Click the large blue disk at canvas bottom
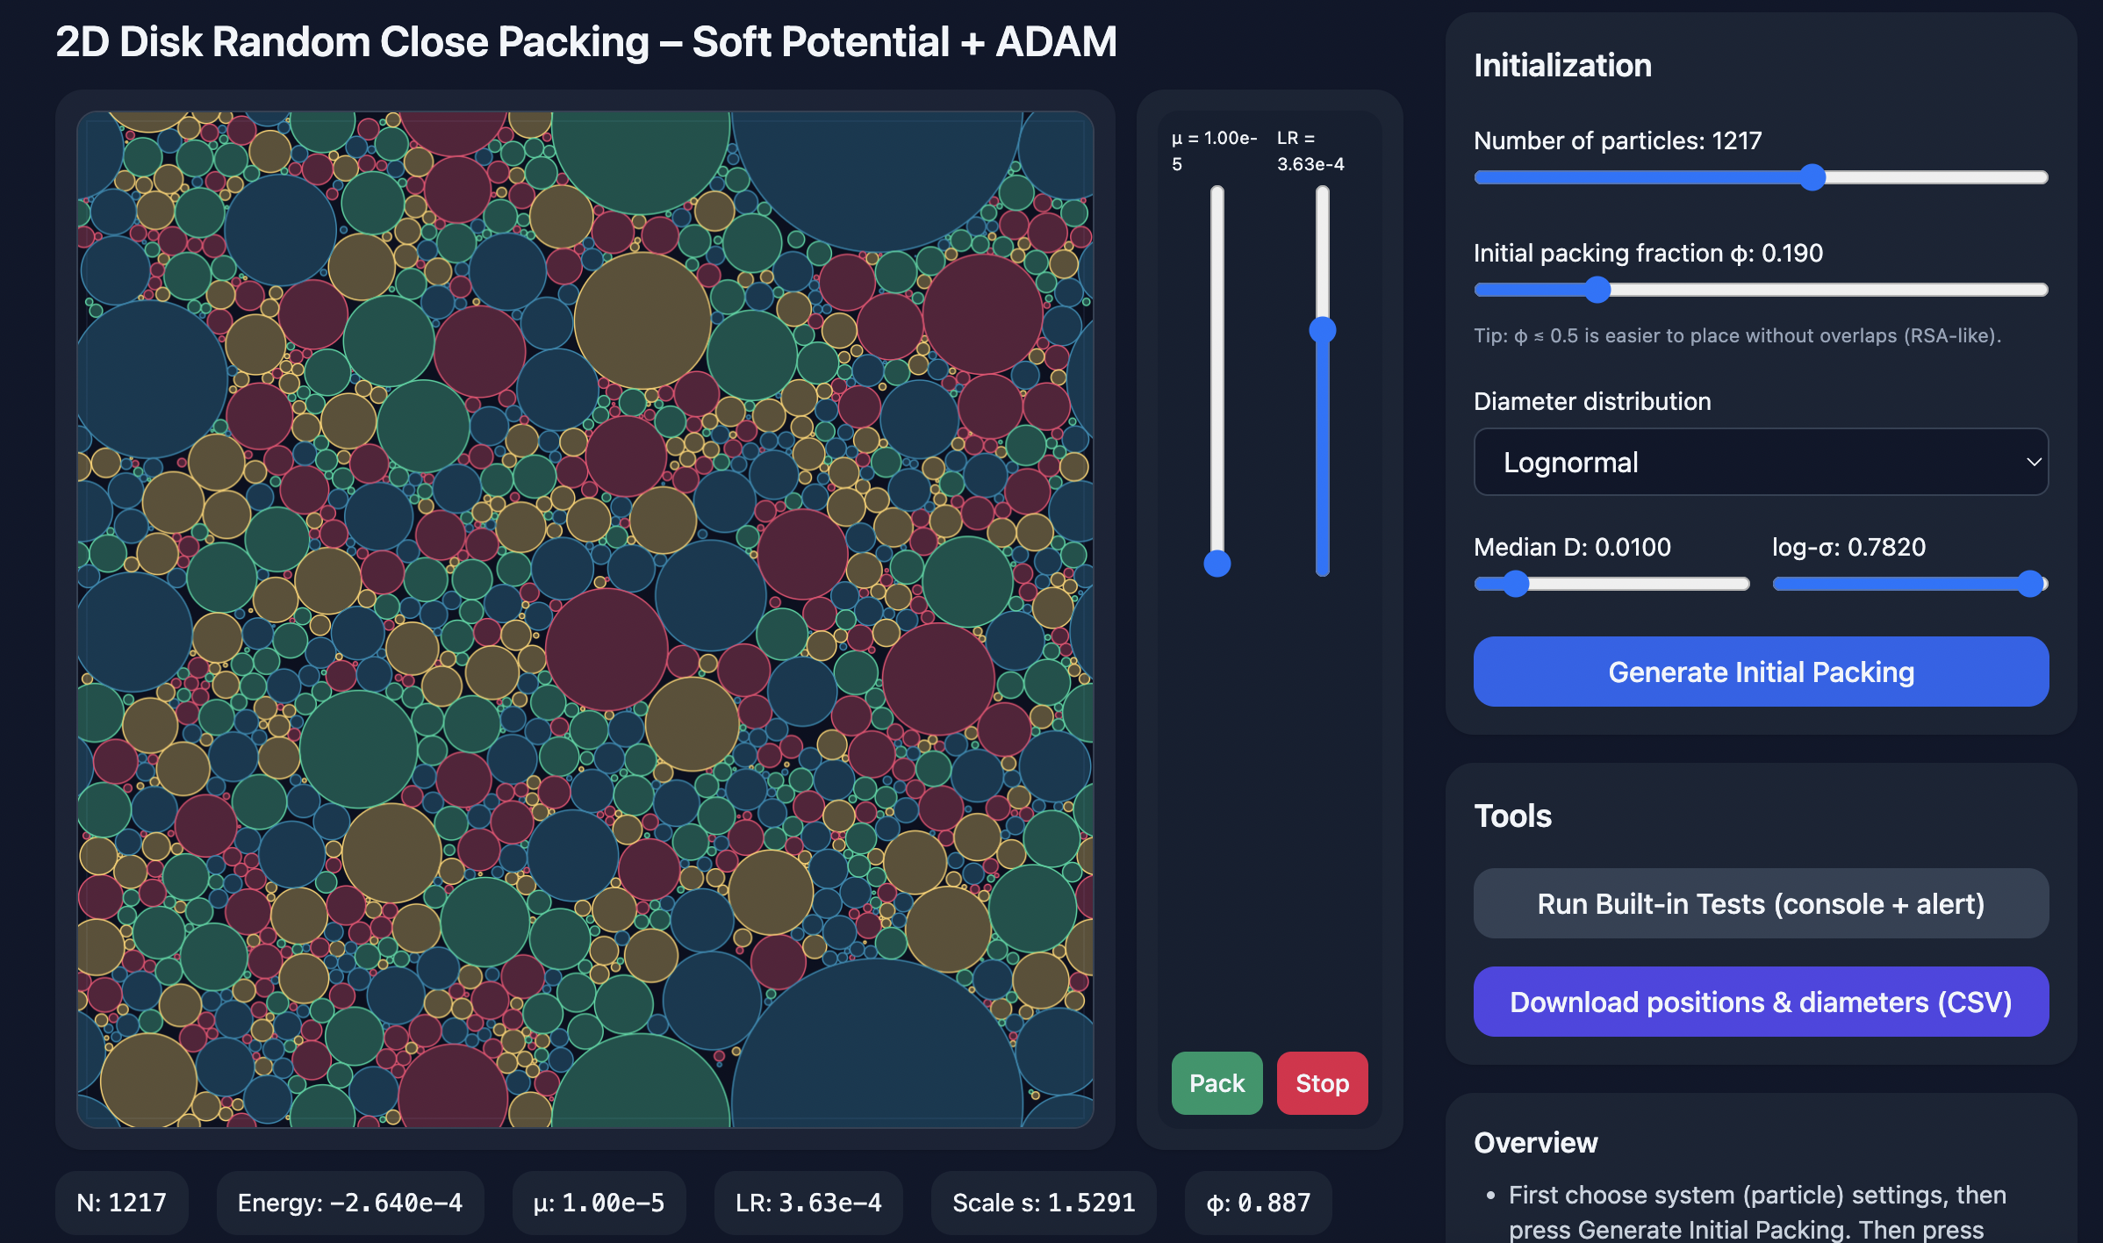This screenshot has height=1243, width=2103. (878, 1053)
